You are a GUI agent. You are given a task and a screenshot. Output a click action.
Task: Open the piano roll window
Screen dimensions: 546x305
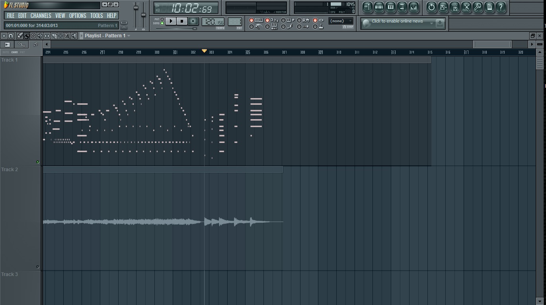pyautogui.click(x=390, y=7)
